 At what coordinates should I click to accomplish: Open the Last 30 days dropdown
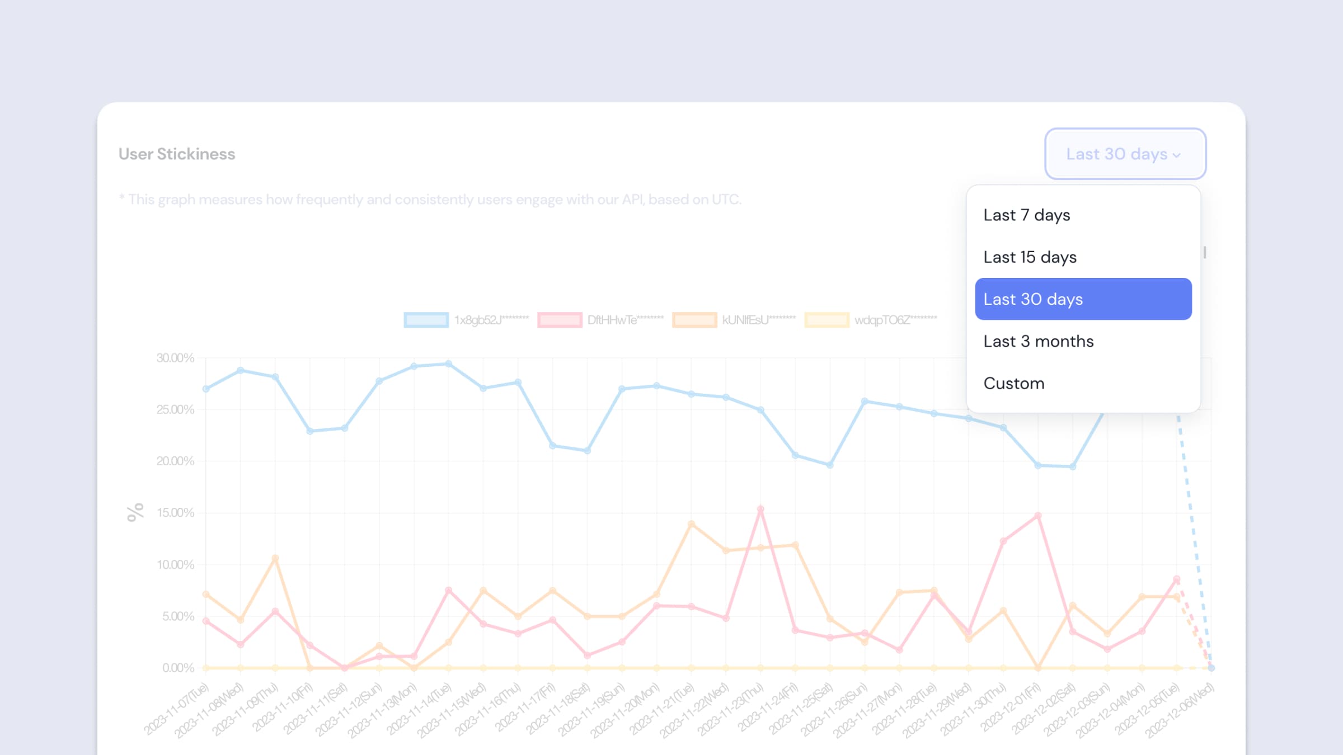coord(1124,154)
